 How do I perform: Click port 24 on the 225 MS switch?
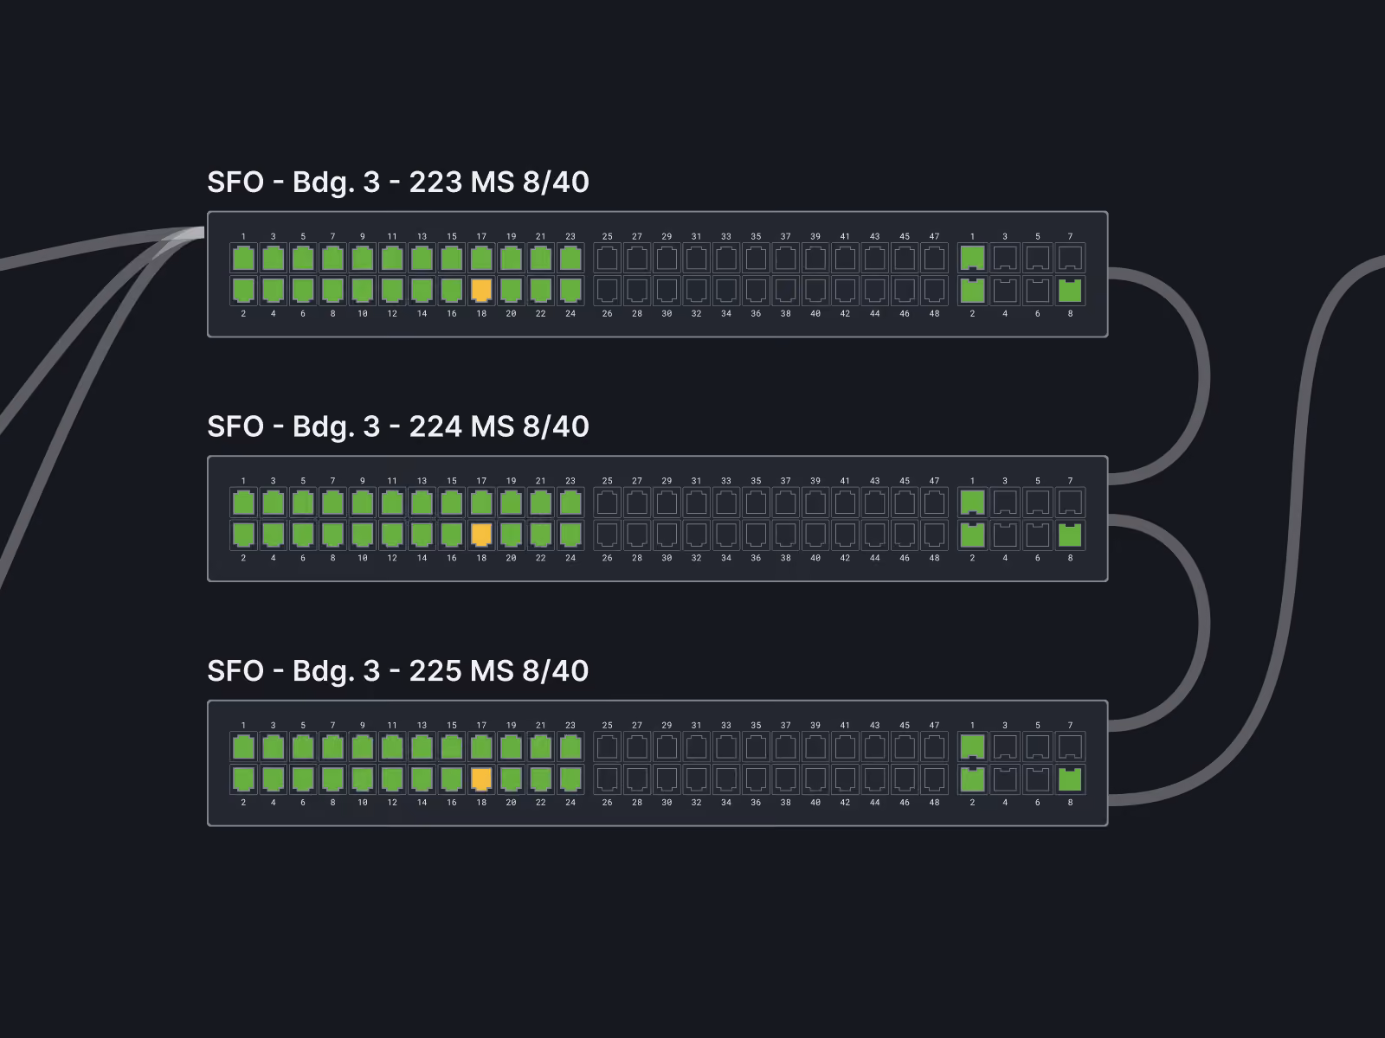click(570, 779)
